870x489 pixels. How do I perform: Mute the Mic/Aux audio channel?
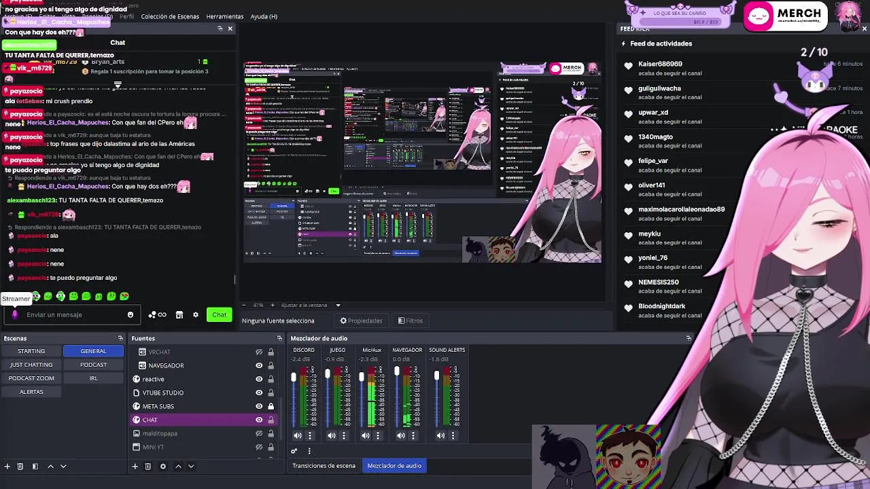pos(366,435)
